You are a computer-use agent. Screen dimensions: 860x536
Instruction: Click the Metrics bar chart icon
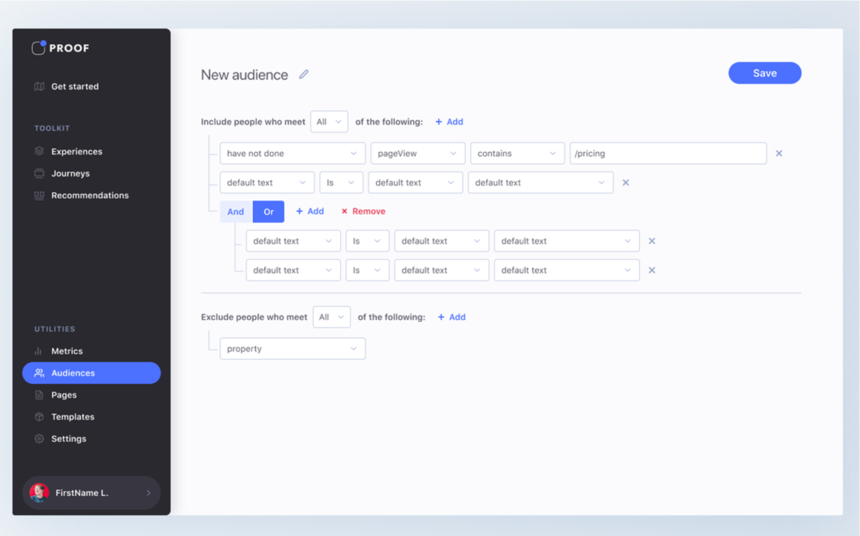(38, 351)
